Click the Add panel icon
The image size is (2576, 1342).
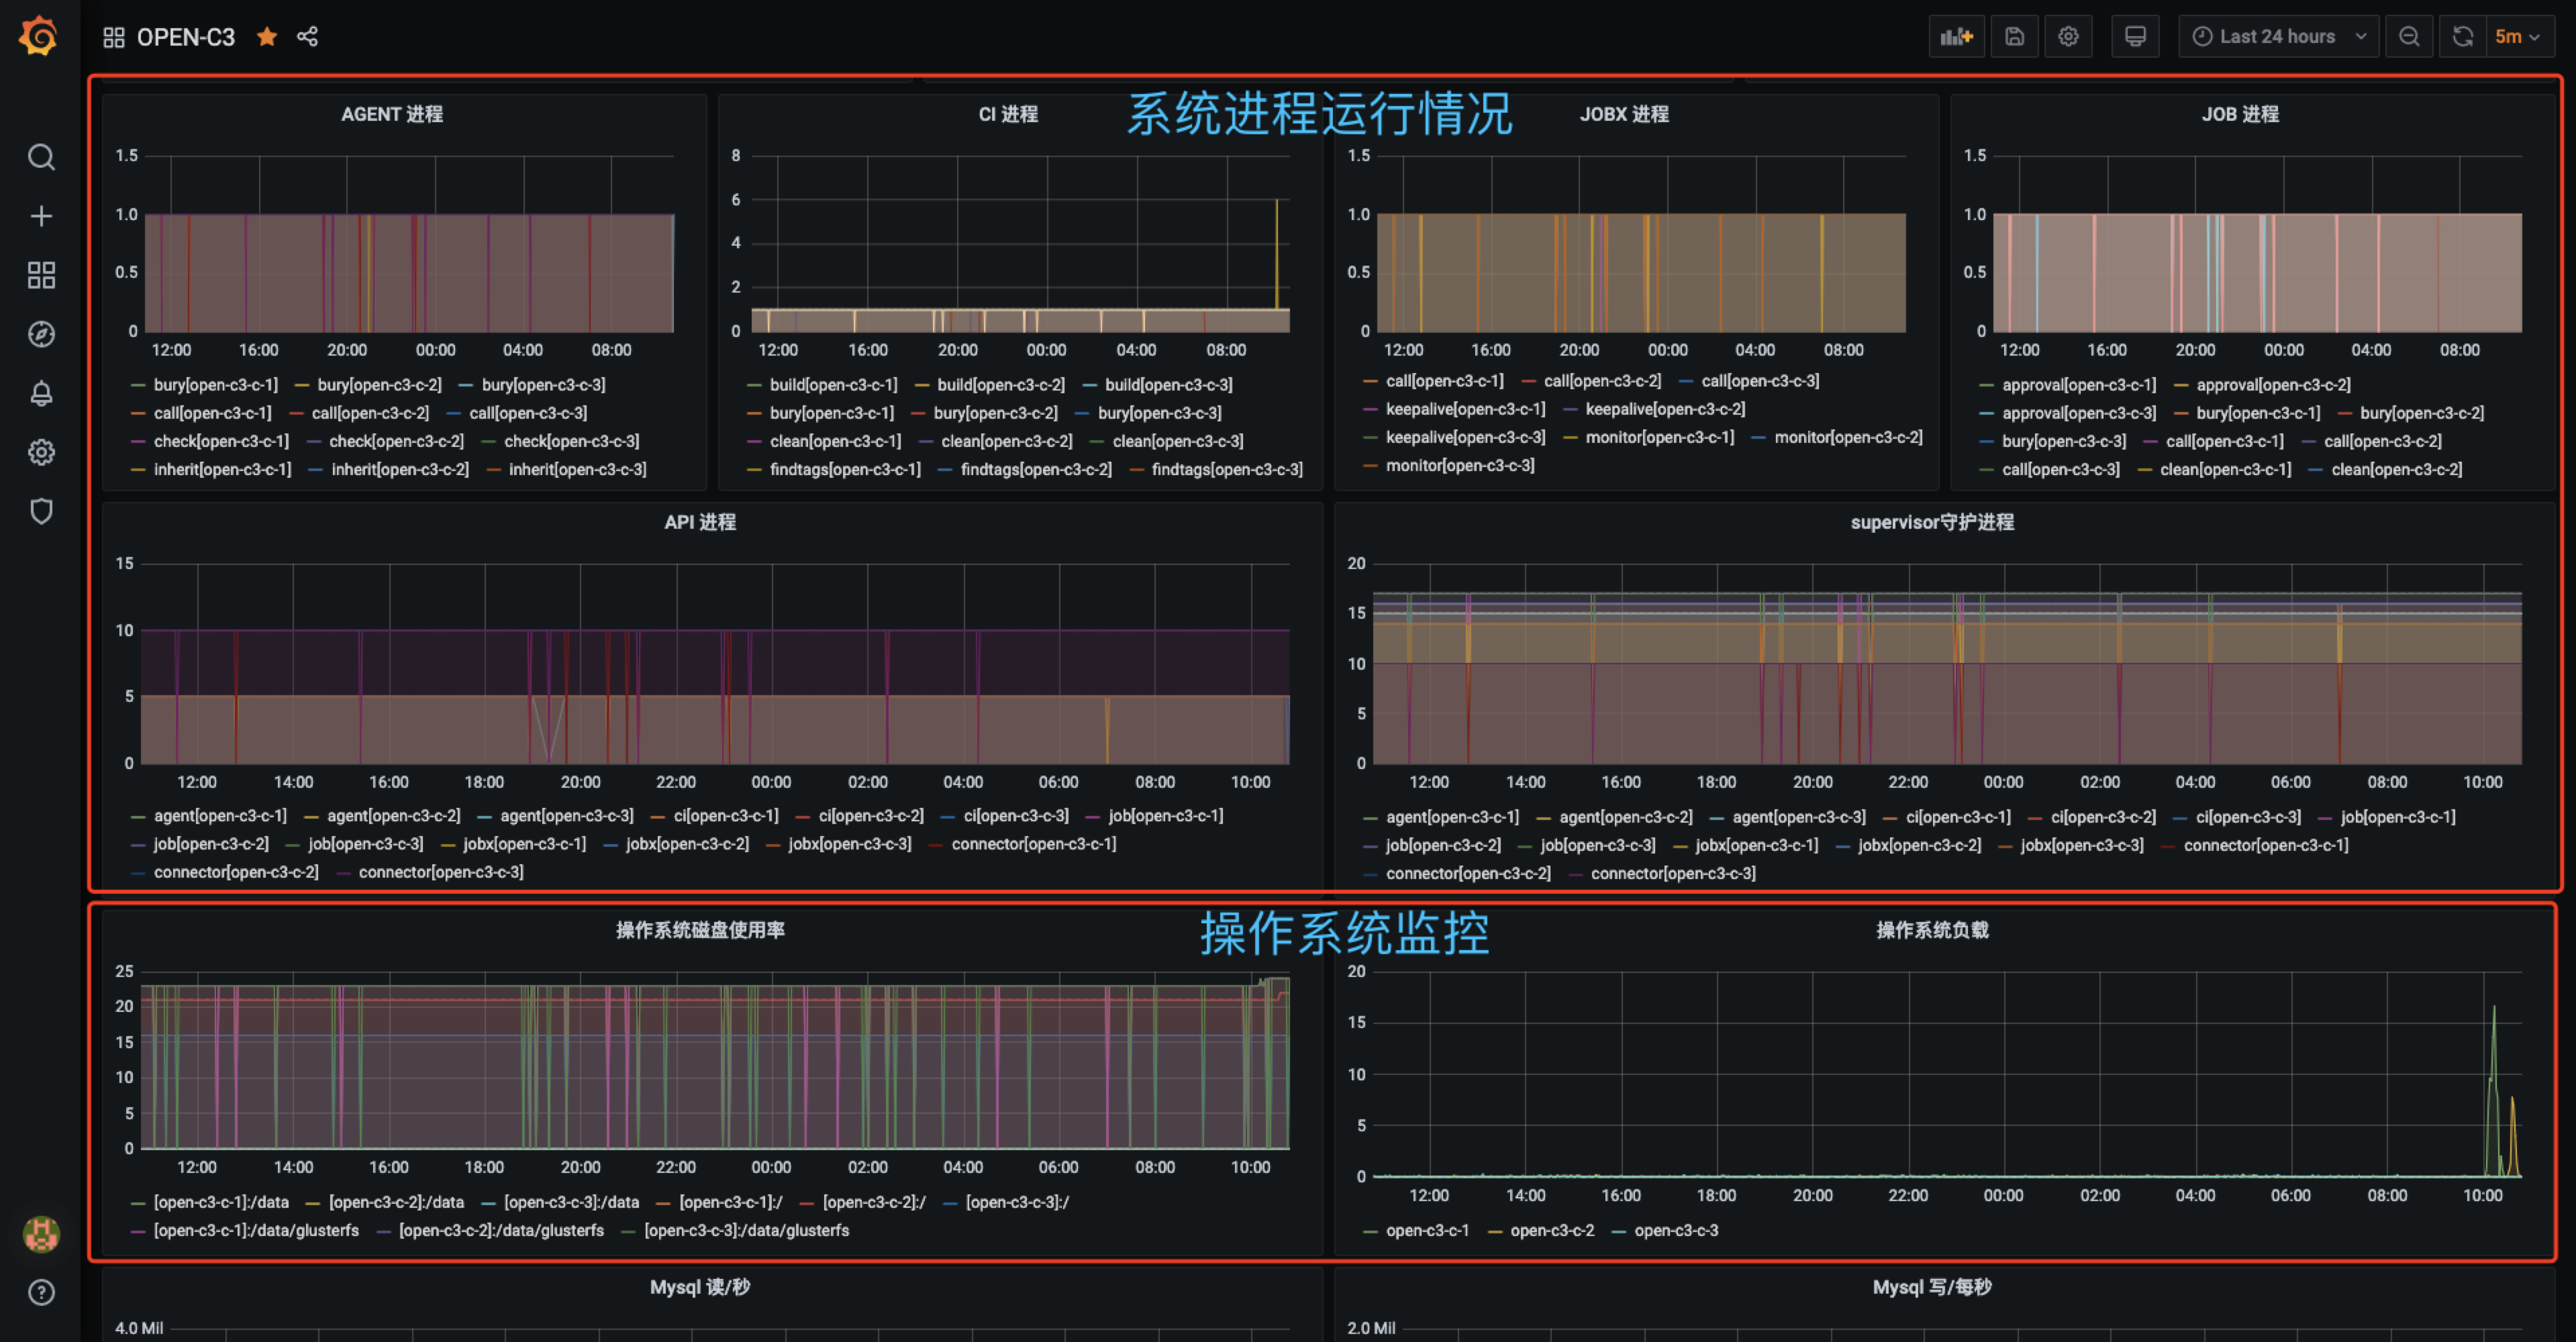click(x=1956, y=37)
